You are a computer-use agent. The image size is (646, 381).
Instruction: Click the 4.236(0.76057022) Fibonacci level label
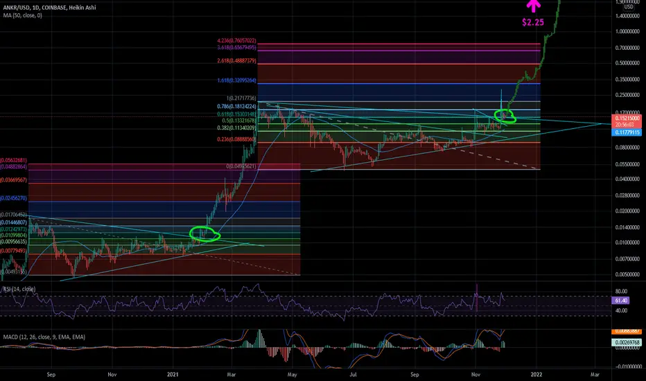click(x=236, y=41)
